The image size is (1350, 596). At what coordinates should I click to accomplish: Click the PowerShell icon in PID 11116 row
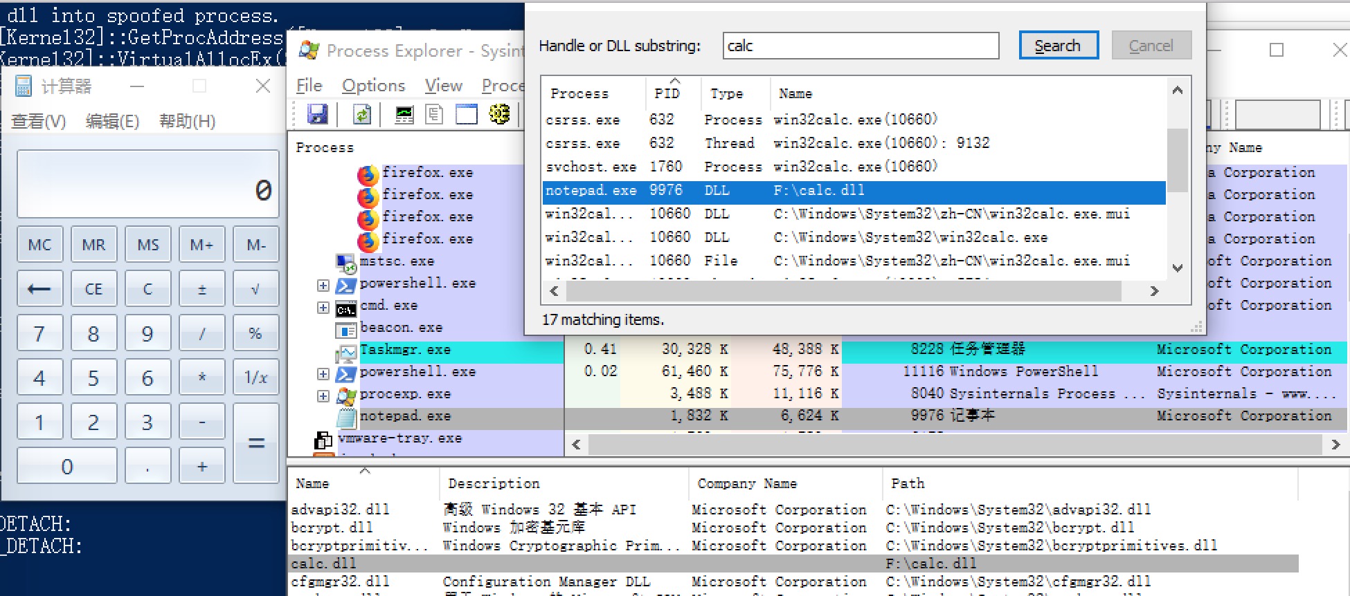click(345, 373)
